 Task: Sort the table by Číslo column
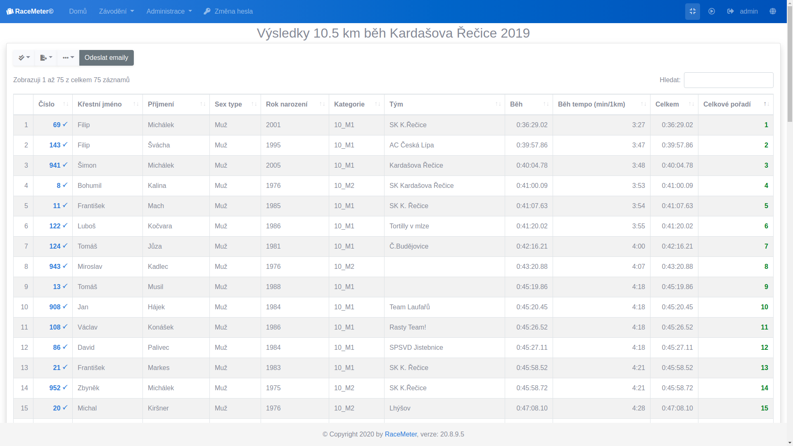(53, 104)
